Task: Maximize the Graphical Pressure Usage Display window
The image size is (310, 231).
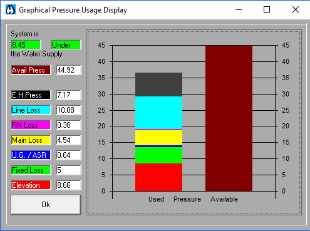Action: click(267, 9)
